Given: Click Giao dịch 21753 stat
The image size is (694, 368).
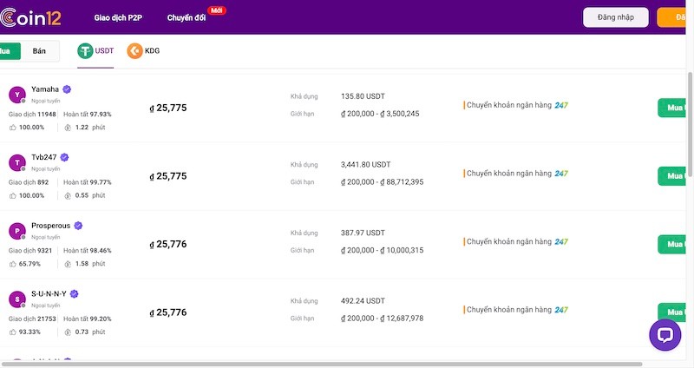Looking at the screenshot, I should coord(32,319).
